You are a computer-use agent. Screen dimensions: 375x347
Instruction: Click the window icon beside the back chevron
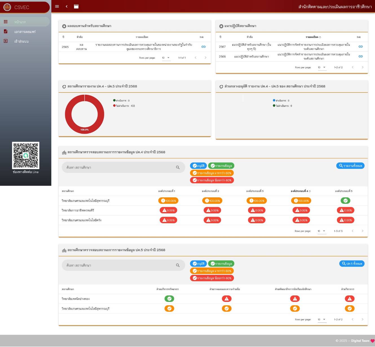[76, 6]
